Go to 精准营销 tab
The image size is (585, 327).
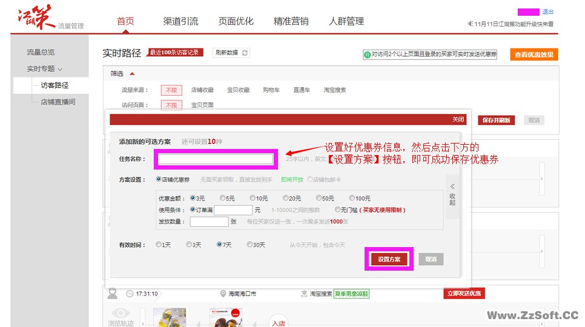tap(291, 21)
